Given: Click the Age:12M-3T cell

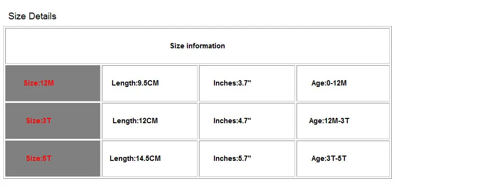Looking at the screenshot, I should pyautogui.click(x=343, y=121).
